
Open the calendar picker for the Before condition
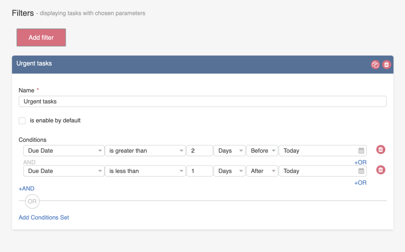[x=361, y=150]
